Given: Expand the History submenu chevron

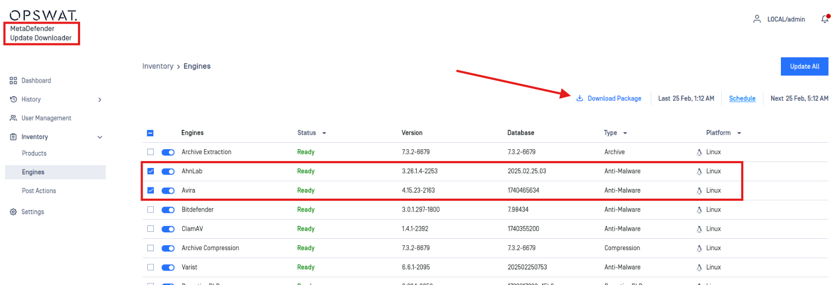Looking at the screenshot, I should (99, 100).
